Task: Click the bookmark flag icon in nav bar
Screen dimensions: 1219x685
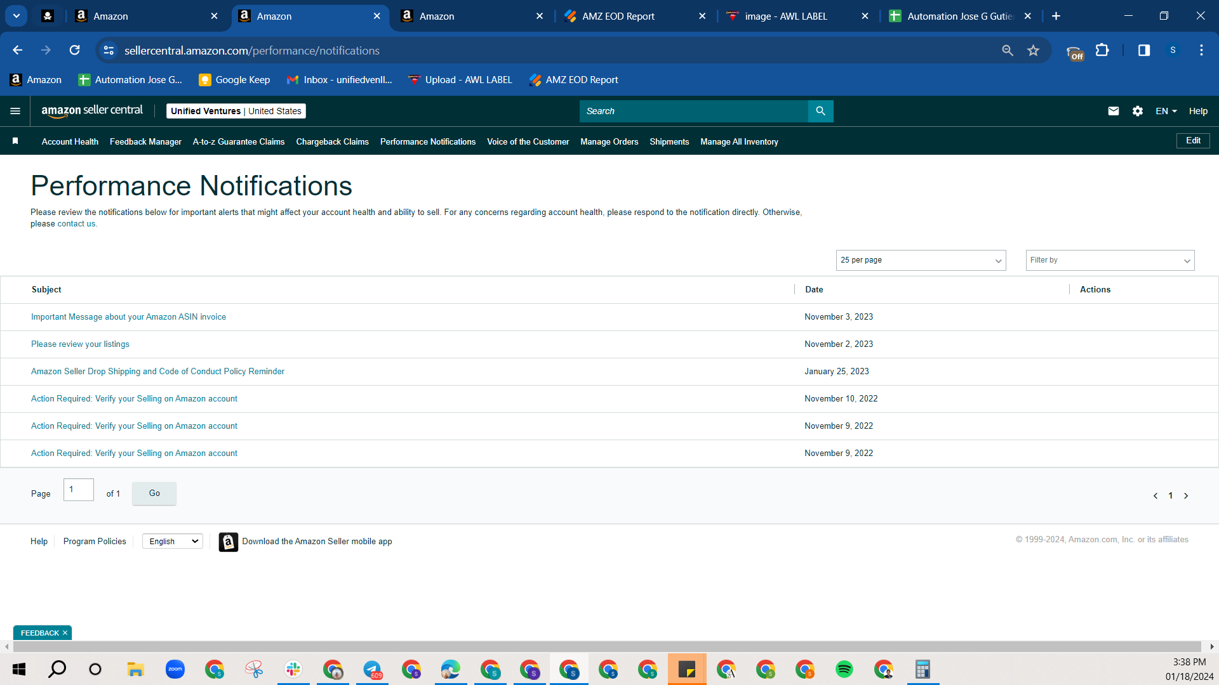Action: pos(15,141)
